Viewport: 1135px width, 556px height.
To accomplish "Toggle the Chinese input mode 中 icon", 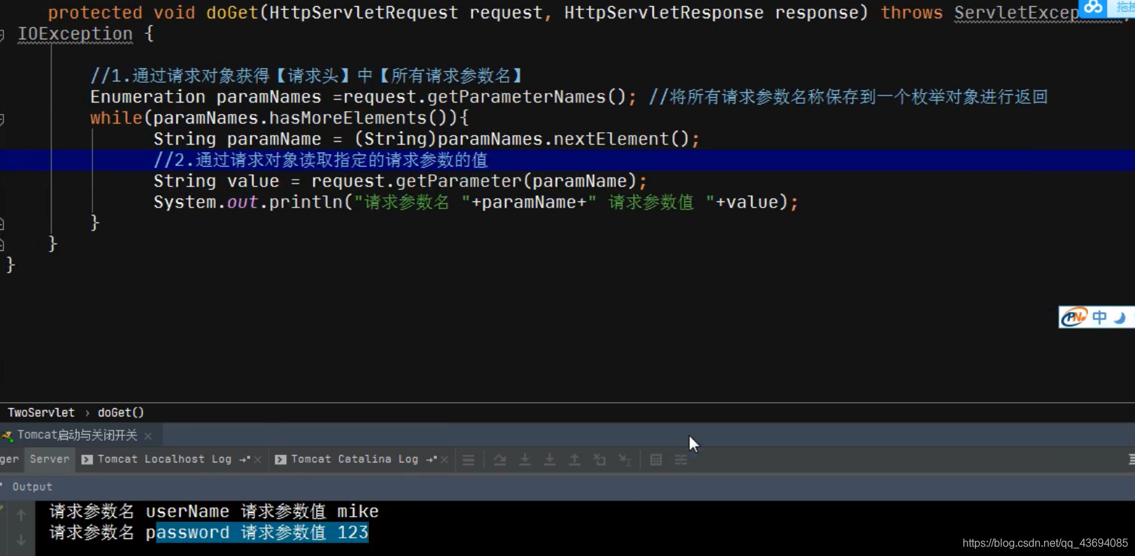I will click(x=1100, y=317).
